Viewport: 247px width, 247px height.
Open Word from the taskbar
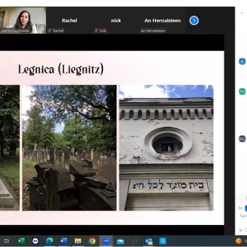point(64,241)
